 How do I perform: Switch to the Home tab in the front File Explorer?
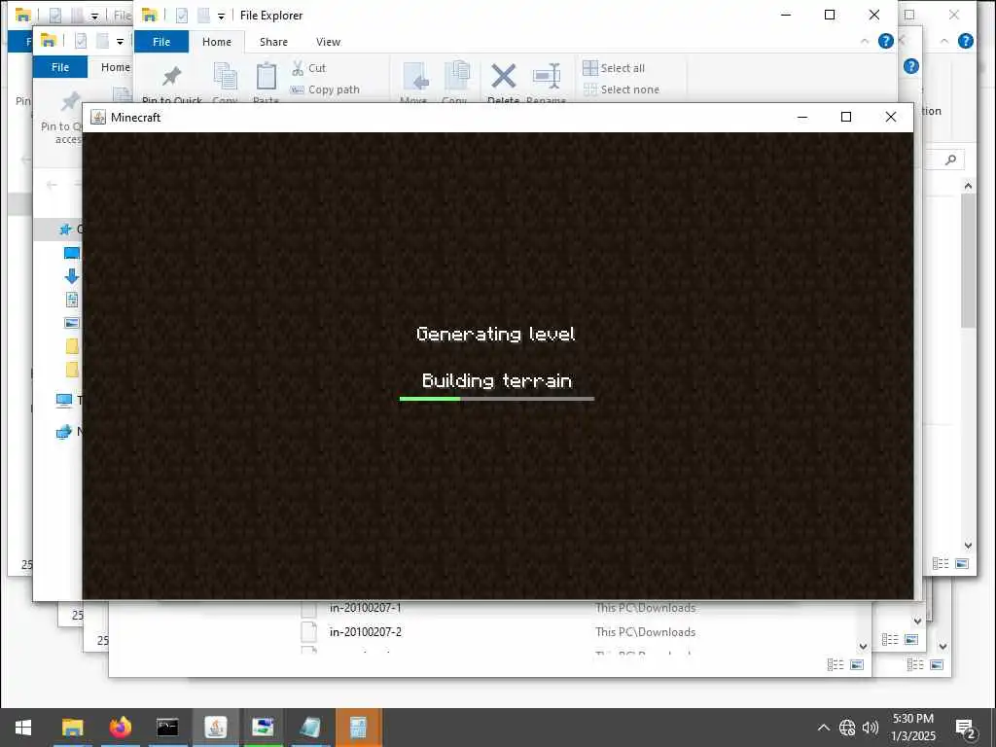pos(217,42)
